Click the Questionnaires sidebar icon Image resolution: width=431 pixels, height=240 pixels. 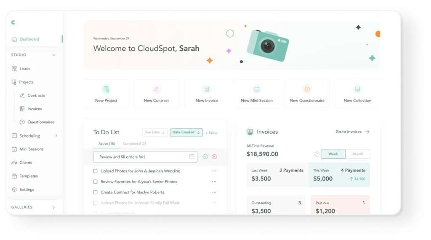pyautogui.click(x=22, y=122)
